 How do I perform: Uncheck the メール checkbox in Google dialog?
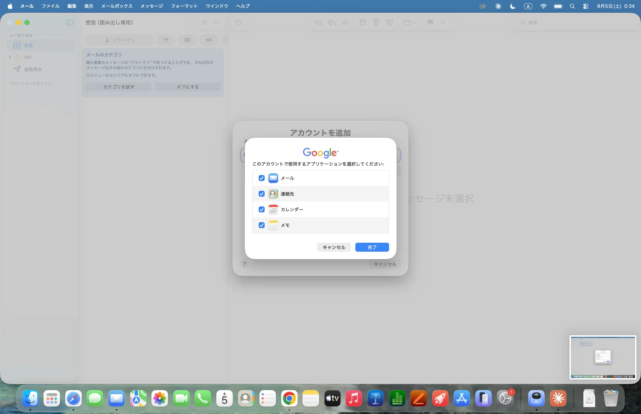click(x=262, y=178)
